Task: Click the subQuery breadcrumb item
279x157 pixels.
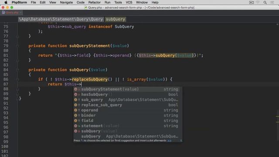Action: [115, 19]
